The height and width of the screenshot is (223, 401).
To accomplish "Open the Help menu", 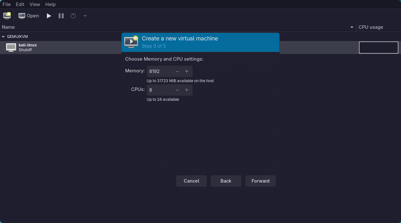I will pos(50,4).
